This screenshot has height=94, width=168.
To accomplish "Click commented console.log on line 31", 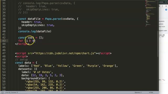I will click(47, 3).
